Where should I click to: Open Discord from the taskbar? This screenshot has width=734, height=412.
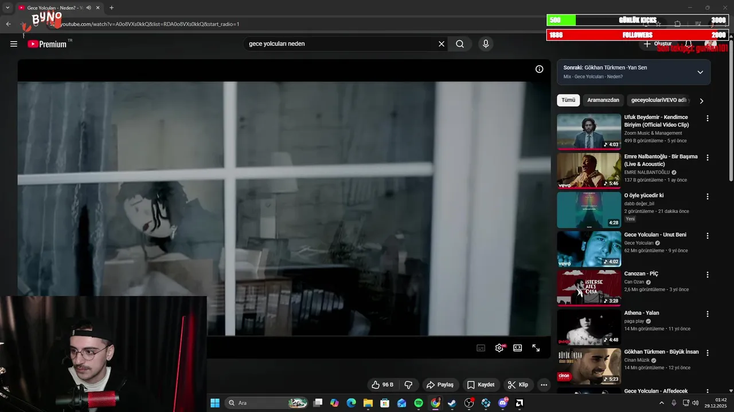[x=503, y=403]
